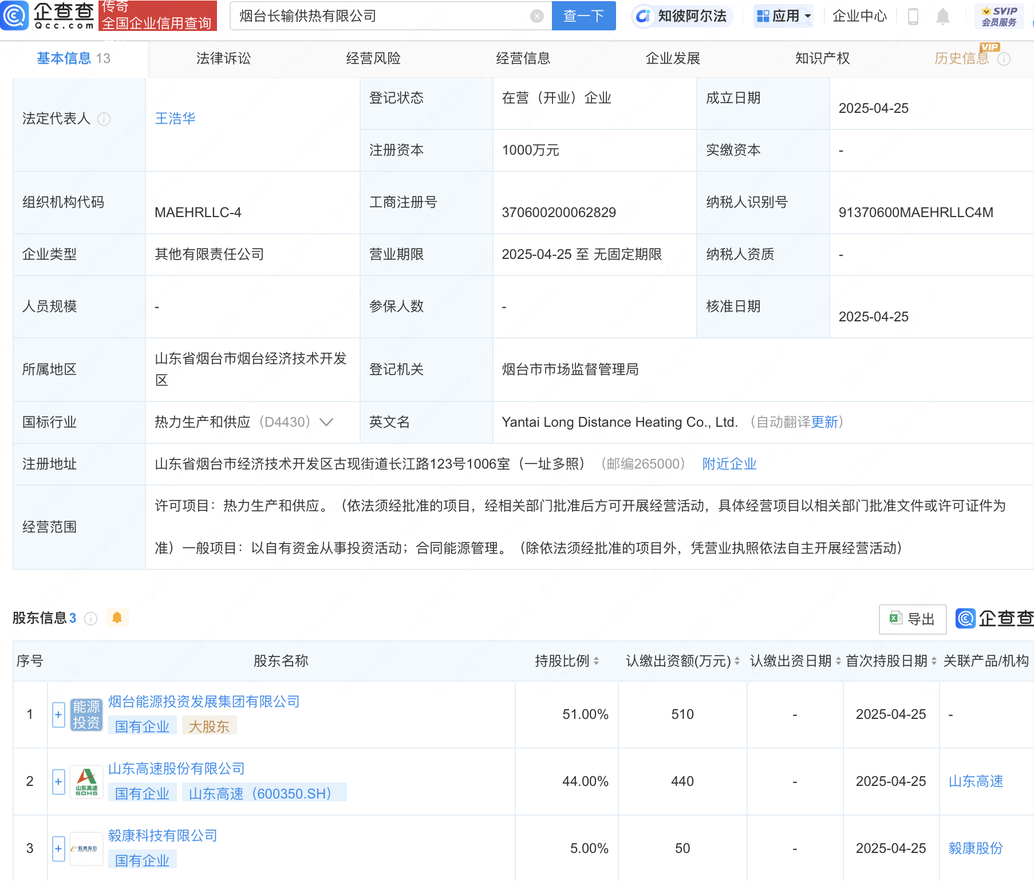
Task: Switch to the 经营信息 tab
Action: [x=523, y=58]
